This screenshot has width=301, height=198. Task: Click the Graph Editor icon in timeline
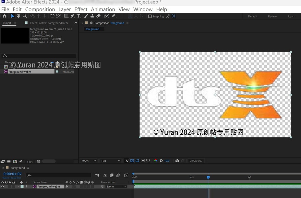click(126, 175)
